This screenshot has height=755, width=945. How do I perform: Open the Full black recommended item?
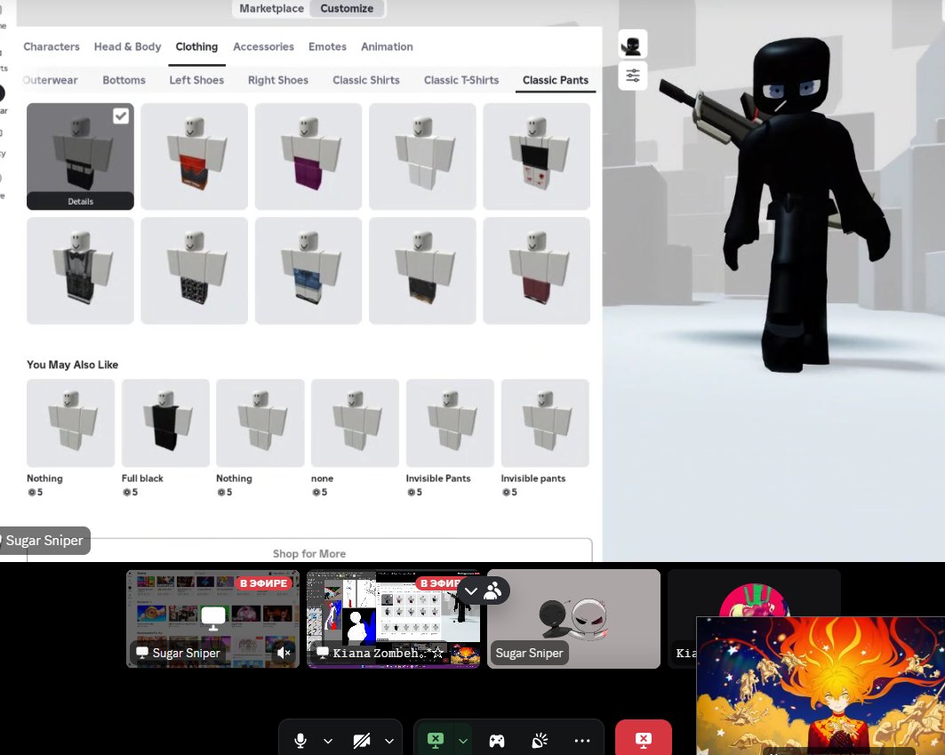165,423
